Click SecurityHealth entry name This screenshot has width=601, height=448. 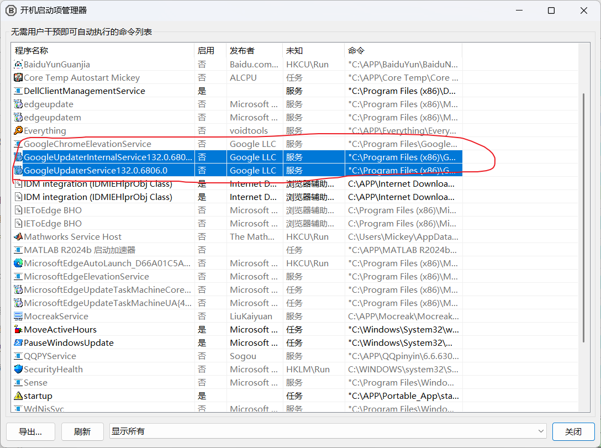pos(53,370)
